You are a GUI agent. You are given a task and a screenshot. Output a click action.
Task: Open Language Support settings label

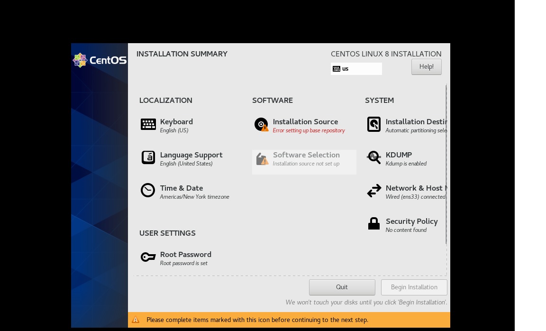191,155
